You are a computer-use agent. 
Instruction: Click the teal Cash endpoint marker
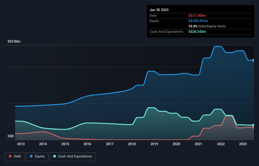(x=253, y=125)
